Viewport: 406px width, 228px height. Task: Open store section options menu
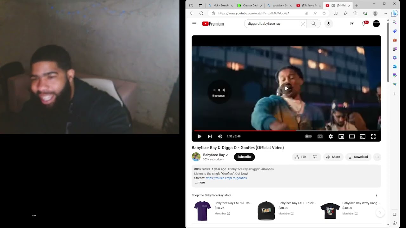click(377, 195)
